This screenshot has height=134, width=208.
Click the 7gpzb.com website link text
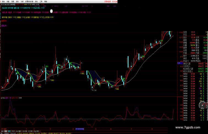click(x=188, y=127)
